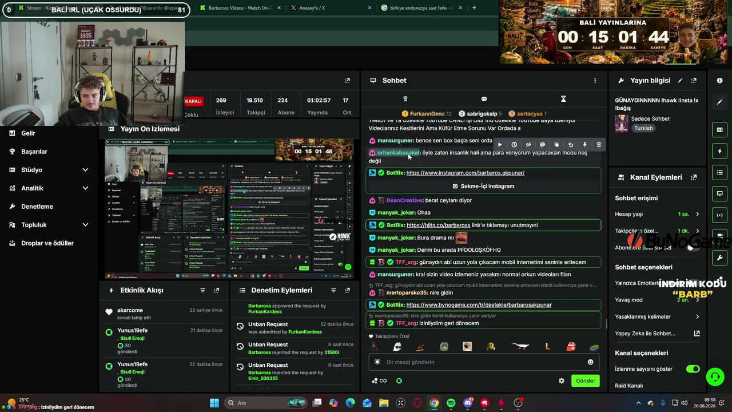Viewport: 732px width, 412px height.
Task: Open the Sohbet panel three-dot menu
Action: [595, 81]
